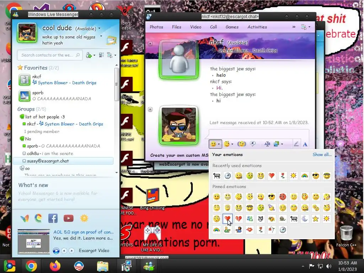
Task: Start a voice clip with the speech bubble icon
Action: [253, 144]
